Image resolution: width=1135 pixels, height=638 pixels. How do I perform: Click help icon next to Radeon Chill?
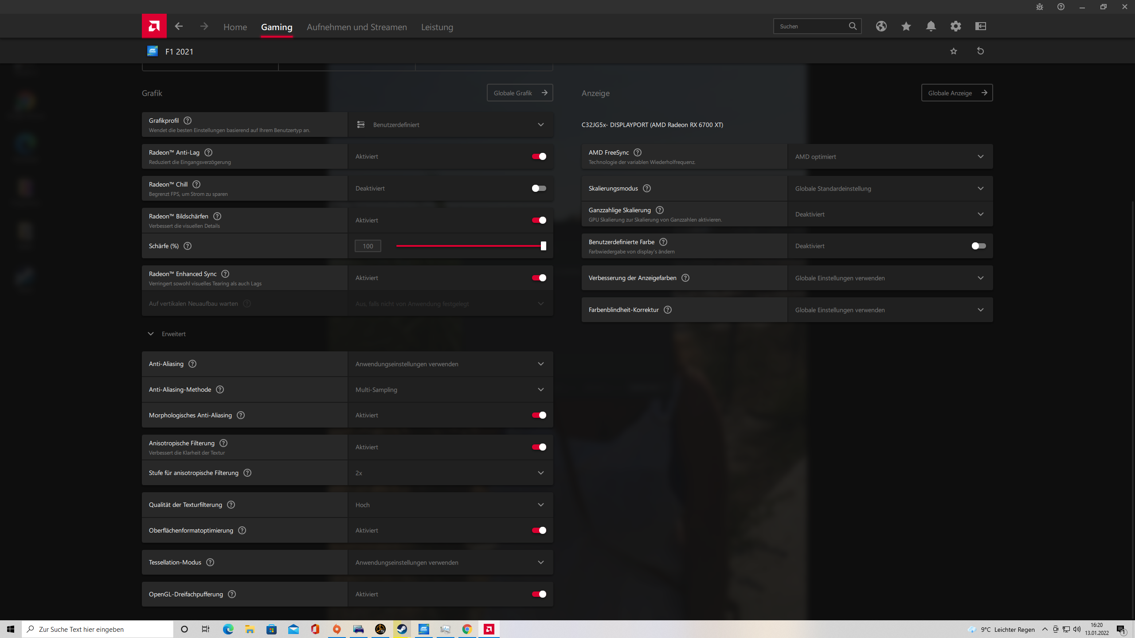pyautogui.click(x=196, y=184)
